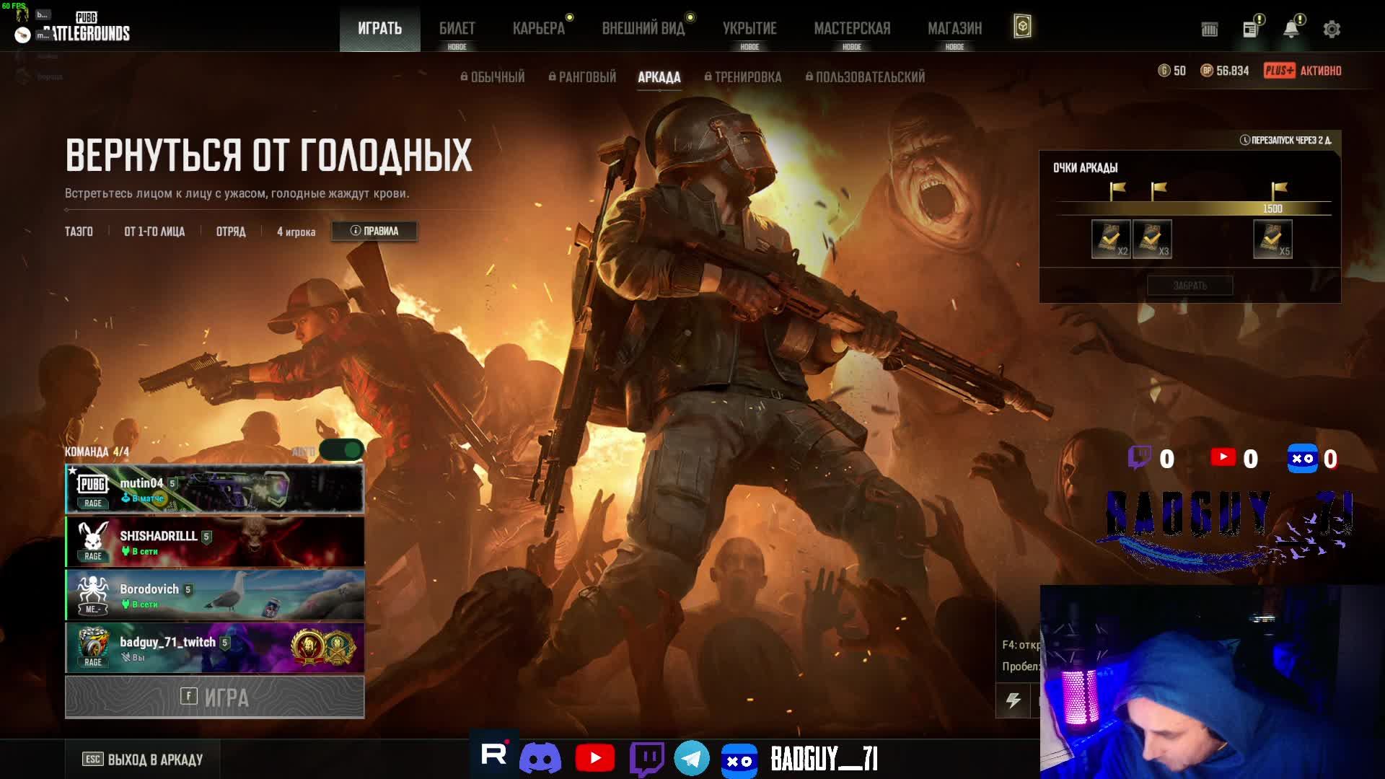1385x779 pixels.
Task: Toggle the AUTO team switch
Action: [342, 450]
